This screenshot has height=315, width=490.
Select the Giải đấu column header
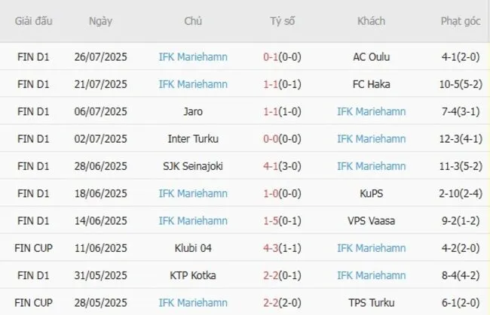click(x=34, y=21)
